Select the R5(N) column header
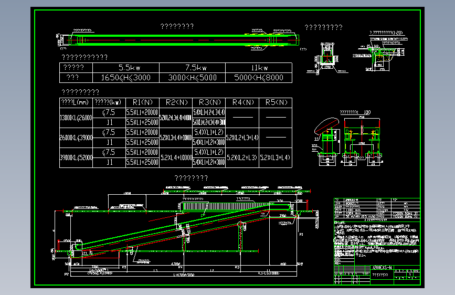The width and height of the screenshot is (455, 295). click(276, 102)
